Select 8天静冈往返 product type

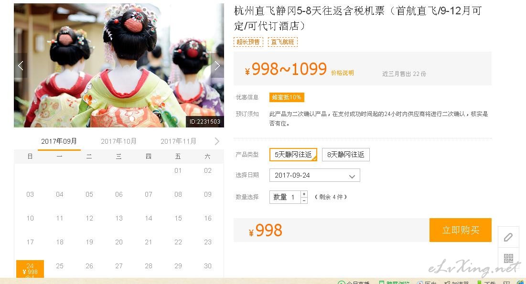tap(345, 155)
